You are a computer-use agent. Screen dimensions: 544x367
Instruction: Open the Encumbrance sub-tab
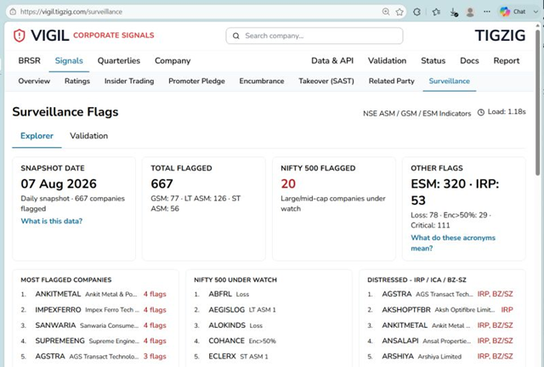tap(262, 82)
